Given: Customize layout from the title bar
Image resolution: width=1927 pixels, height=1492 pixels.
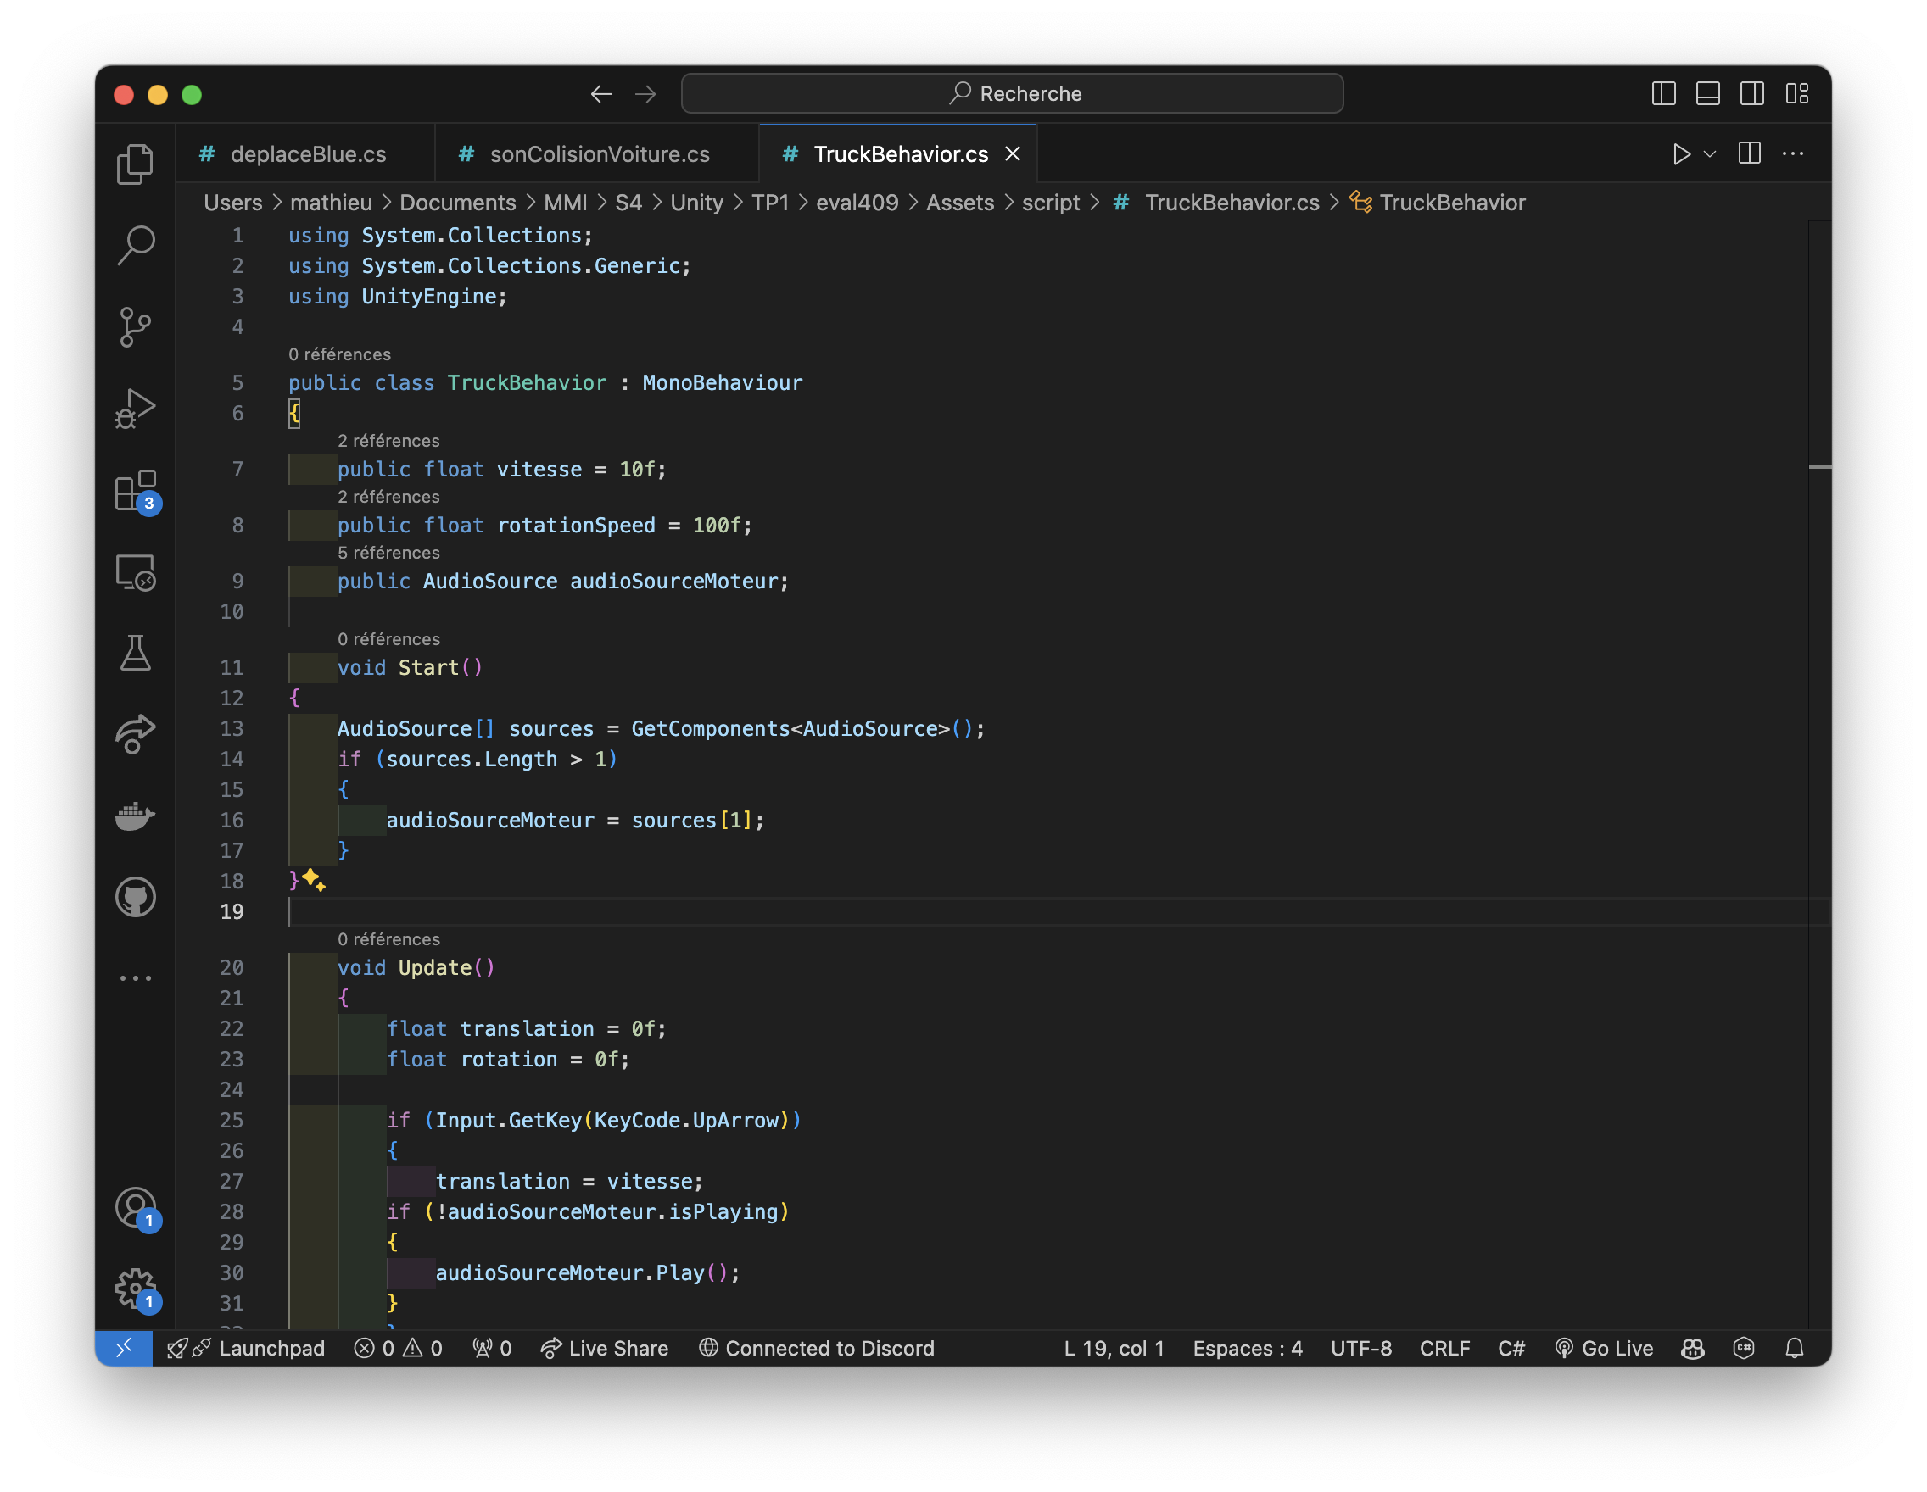Looking at the screenshot, I should [x=1797, y=93].
